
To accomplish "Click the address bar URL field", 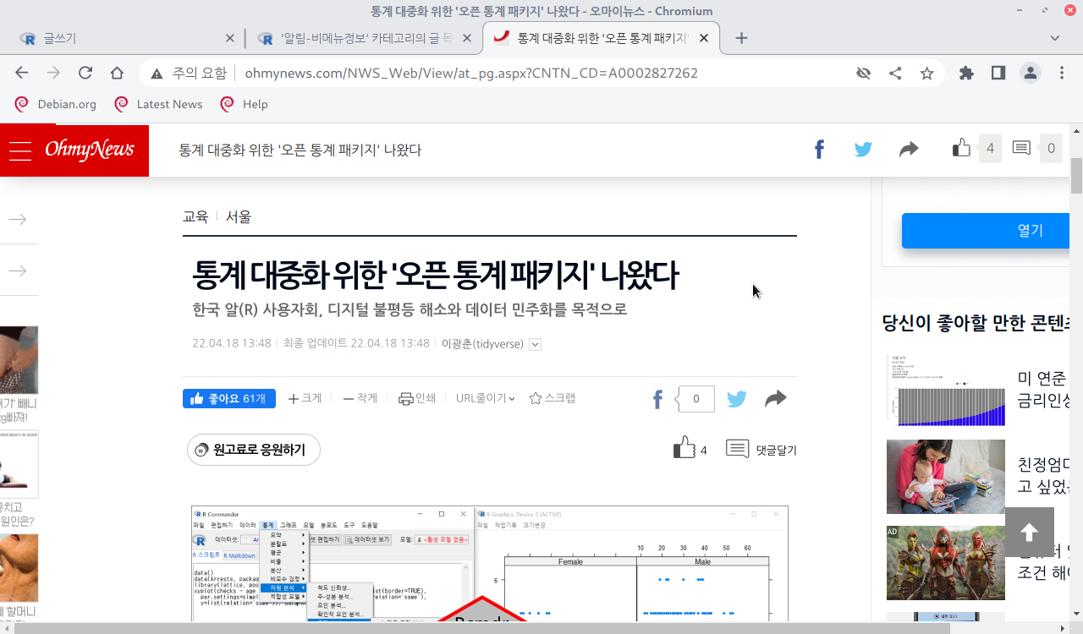I will click(471, 74).
